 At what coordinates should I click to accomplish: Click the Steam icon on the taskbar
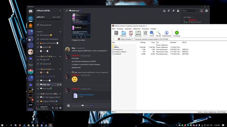[x=46, y=125]
